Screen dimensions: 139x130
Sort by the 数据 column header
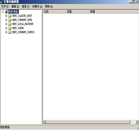[x=114, y=12]
